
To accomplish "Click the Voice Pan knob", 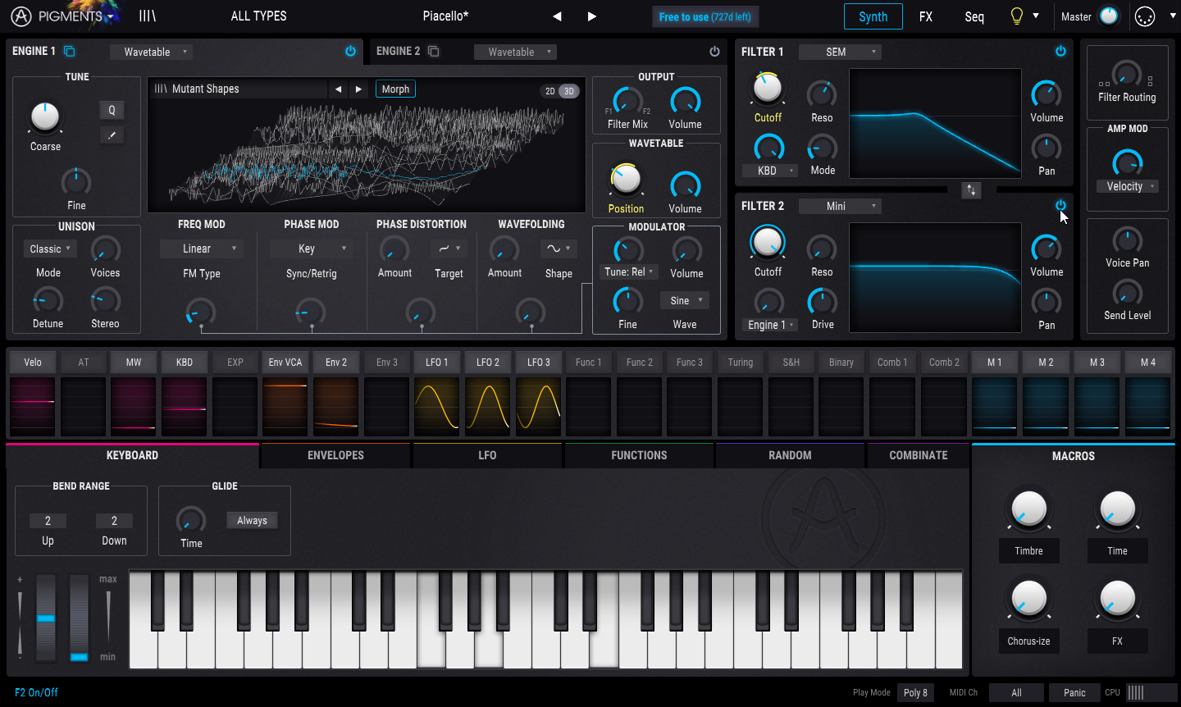I will pyautogui.click(x=1127, y=240).
